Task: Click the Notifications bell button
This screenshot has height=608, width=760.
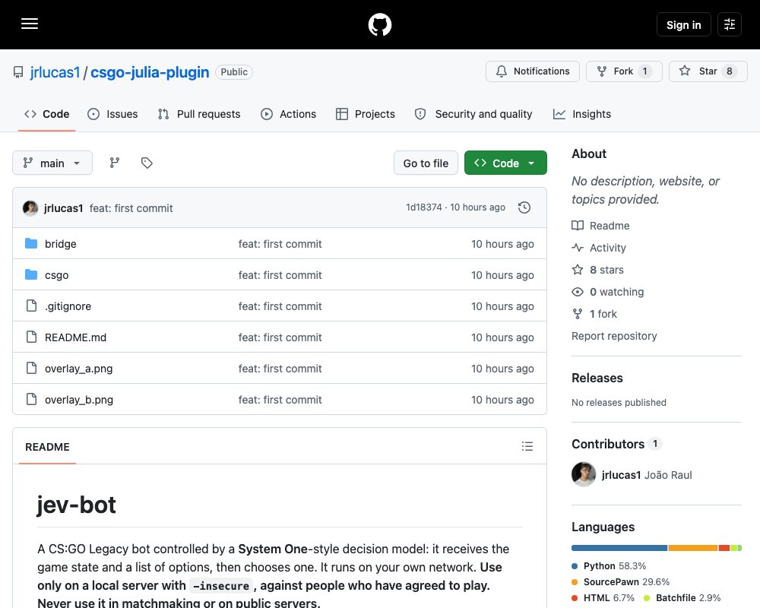Action: click(533, 71)
